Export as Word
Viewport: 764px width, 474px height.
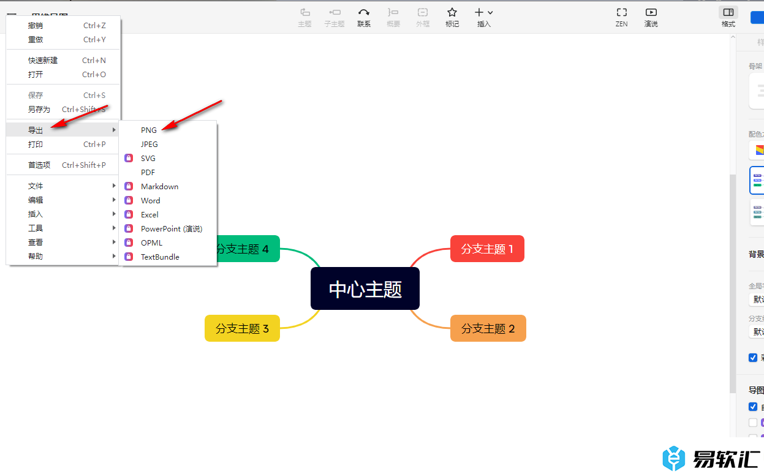[168, 200]
